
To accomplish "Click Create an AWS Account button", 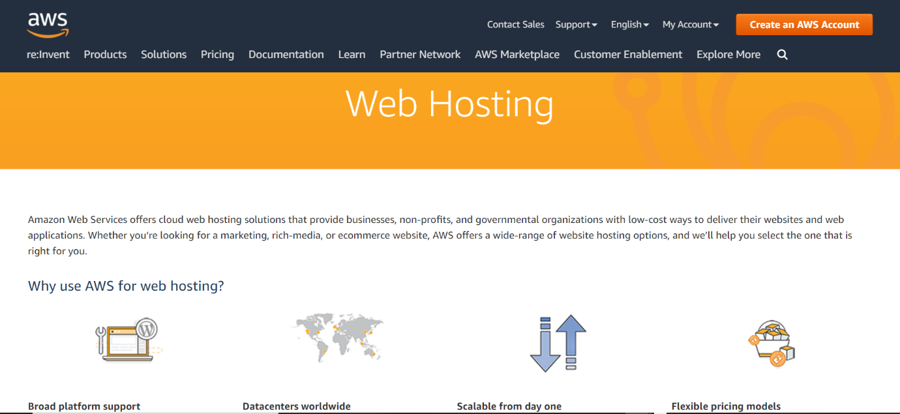I will coord(804,25).
